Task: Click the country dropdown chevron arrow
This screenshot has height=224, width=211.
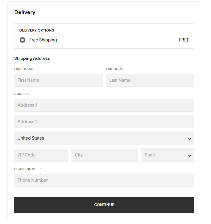Action: point(190,138)
